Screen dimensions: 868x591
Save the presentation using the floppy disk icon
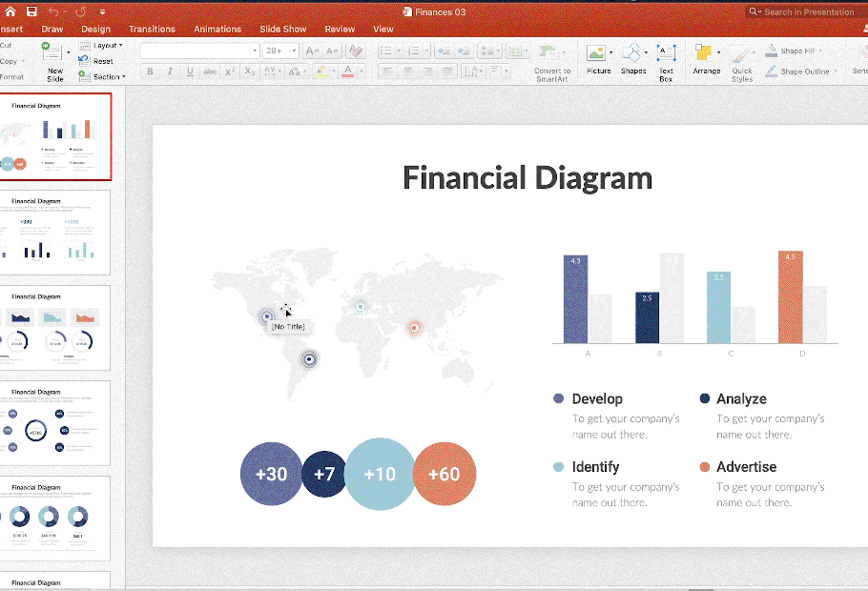(x=31, y=11)
